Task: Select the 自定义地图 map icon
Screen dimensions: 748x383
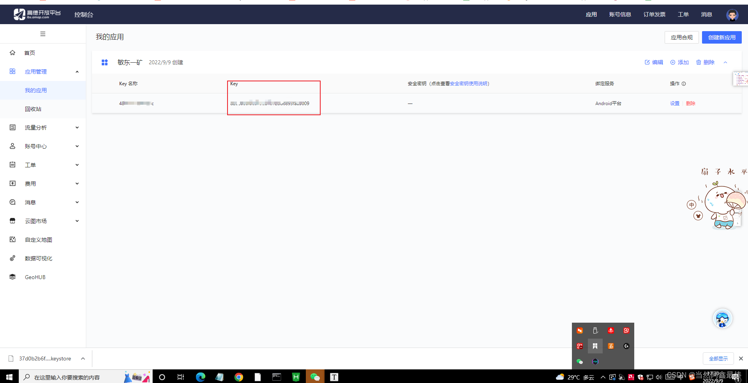Action: [12, 239]
